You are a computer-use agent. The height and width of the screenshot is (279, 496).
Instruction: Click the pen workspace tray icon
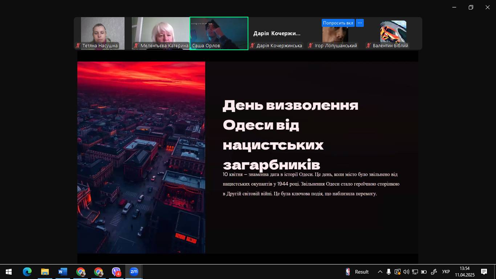434,272
